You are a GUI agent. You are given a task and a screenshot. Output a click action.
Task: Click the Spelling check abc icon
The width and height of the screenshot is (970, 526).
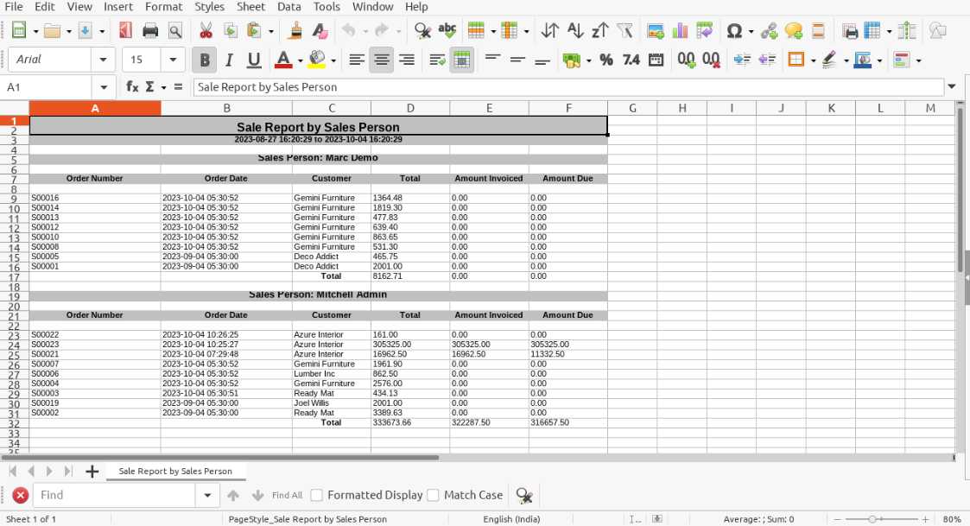(x=447, y=30)
